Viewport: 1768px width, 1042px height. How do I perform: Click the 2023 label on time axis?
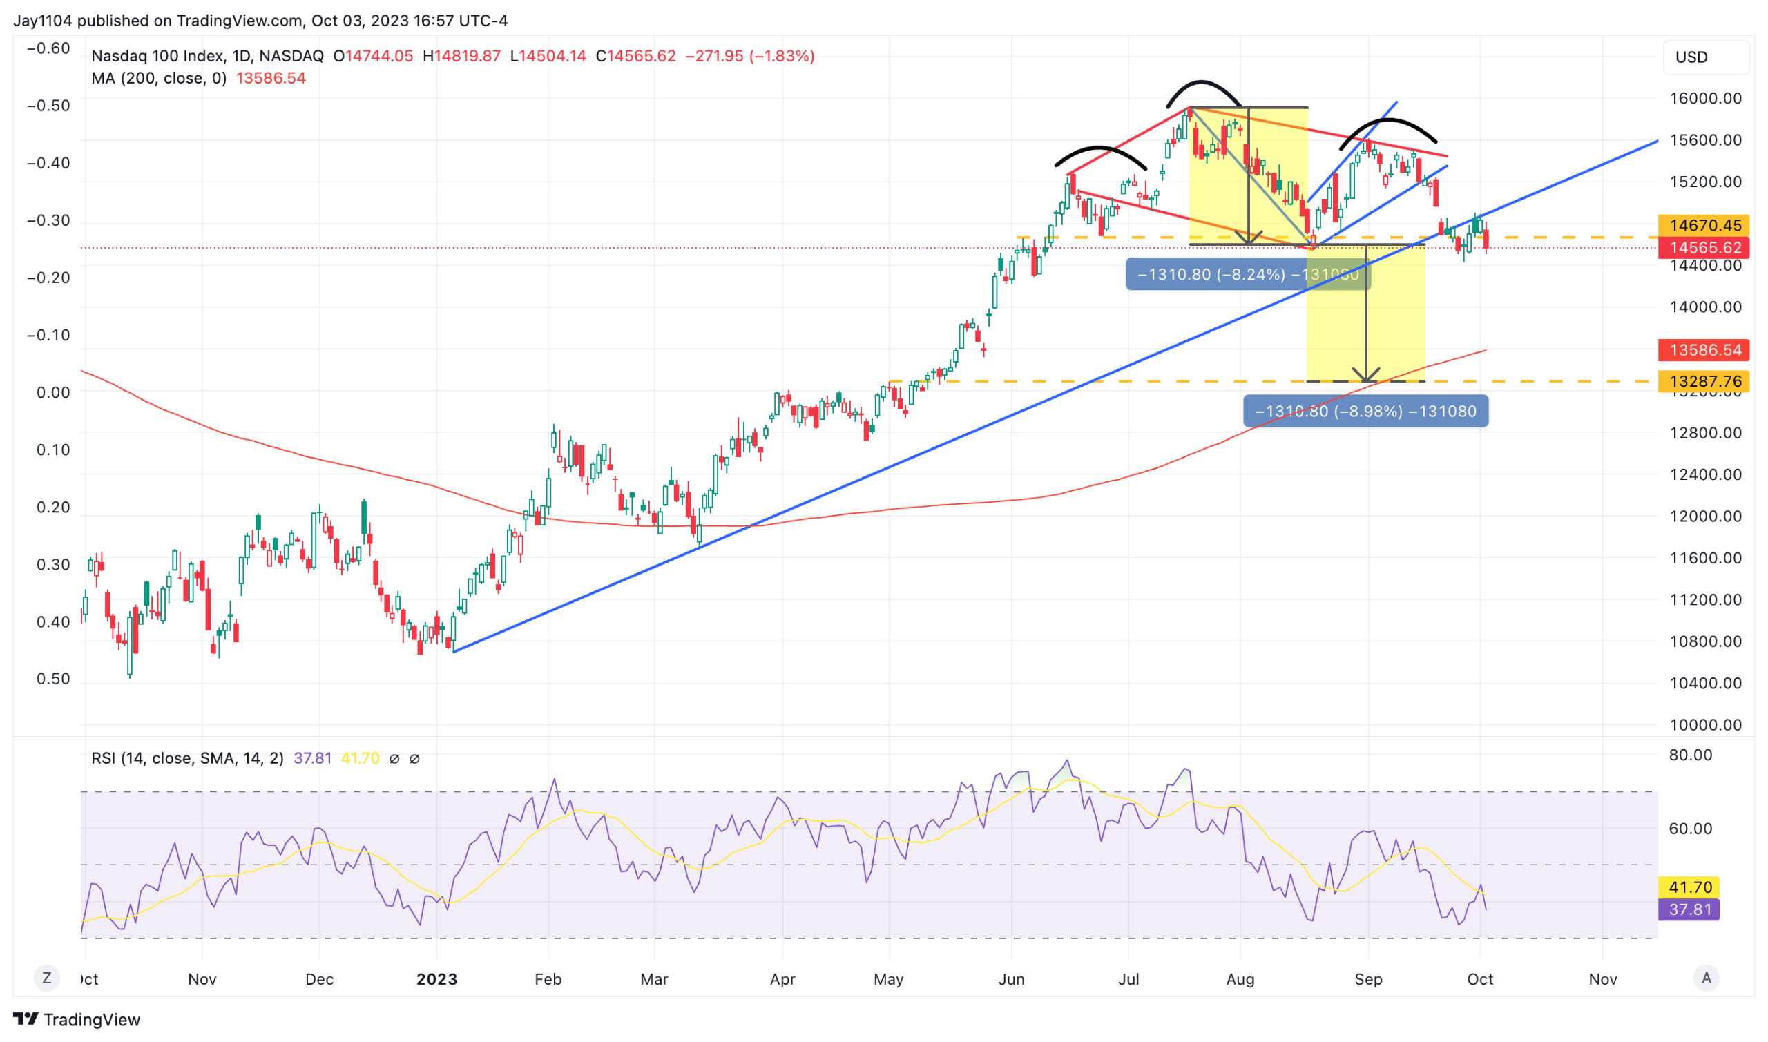[436, 978]
